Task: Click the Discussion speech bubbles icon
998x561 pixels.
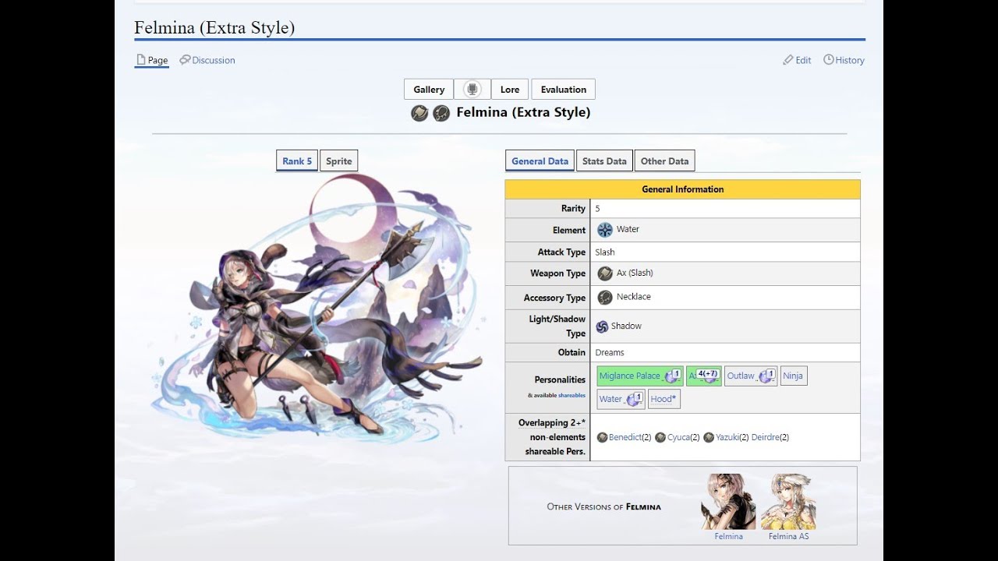Action: pos(185,60)
